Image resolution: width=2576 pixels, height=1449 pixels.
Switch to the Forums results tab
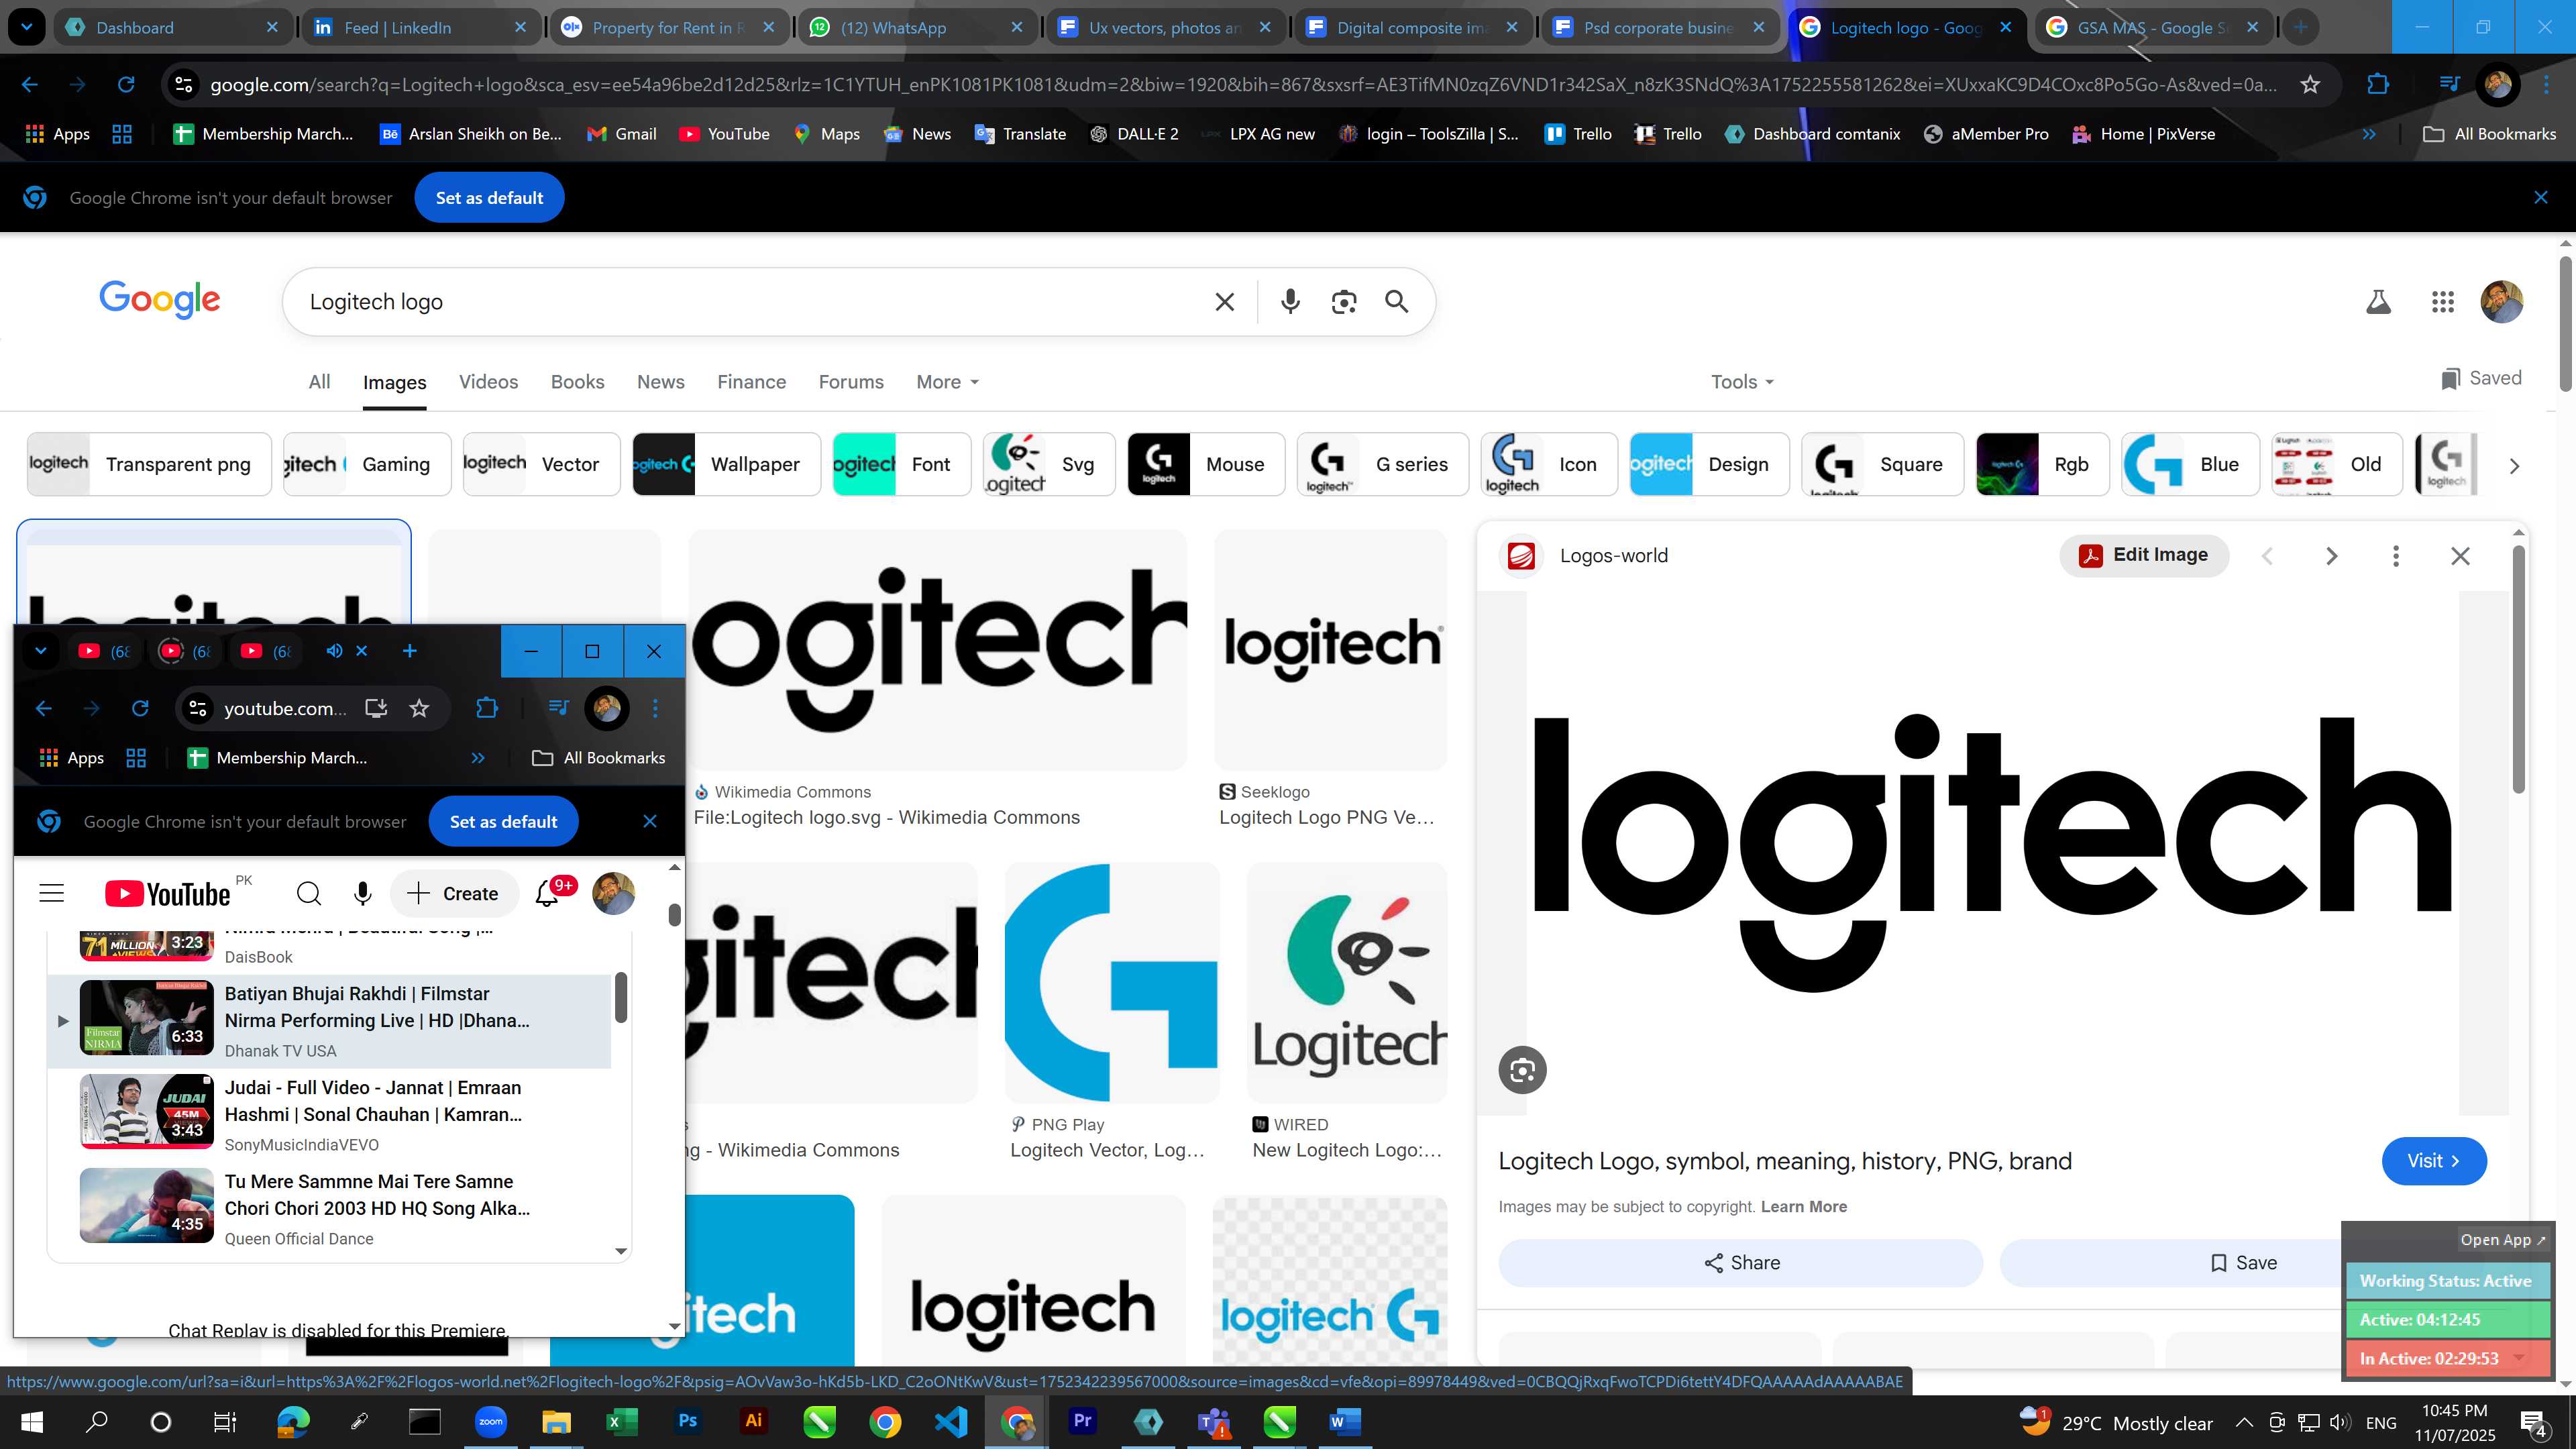(x=851, y=382)
